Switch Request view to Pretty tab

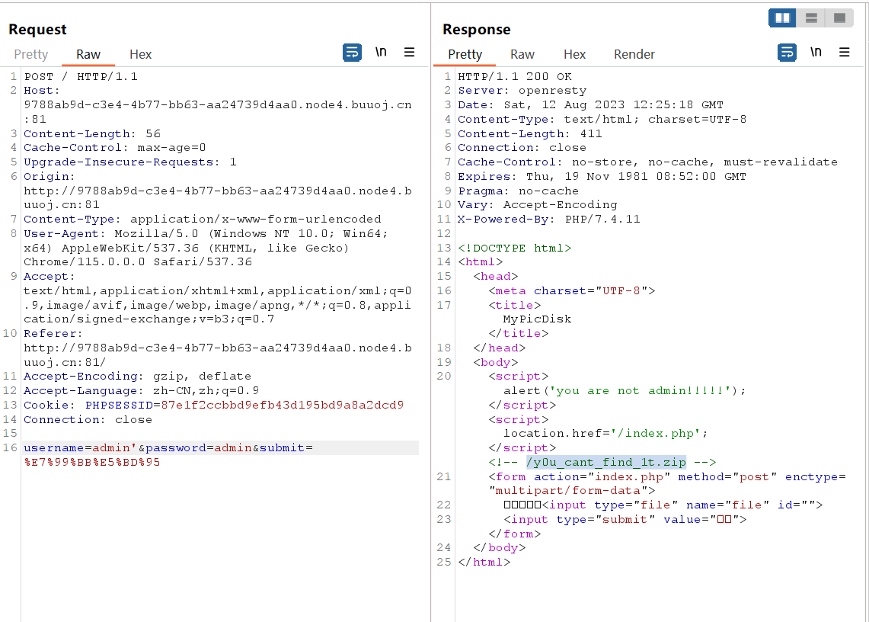point(31,54)
